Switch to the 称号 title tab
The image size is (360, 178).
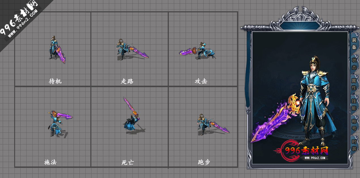(x=354, y=125)
